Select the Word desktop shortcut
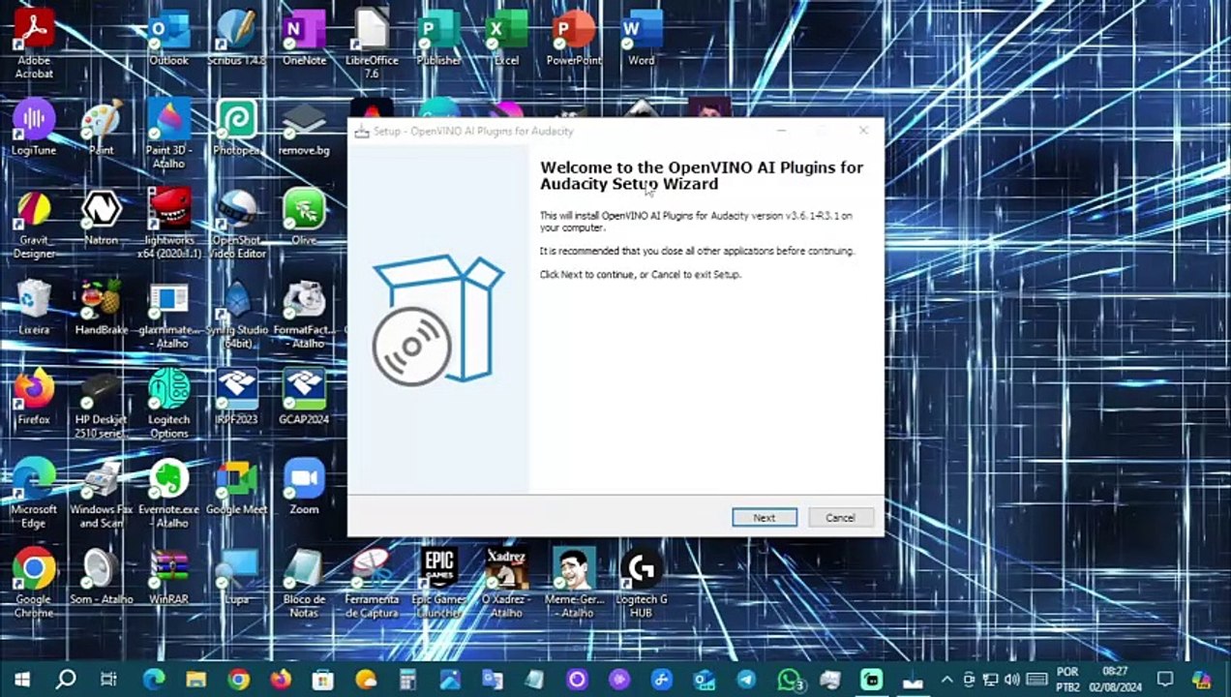The height and width of the screenshot is (697, 1231). tap(641, 39)
